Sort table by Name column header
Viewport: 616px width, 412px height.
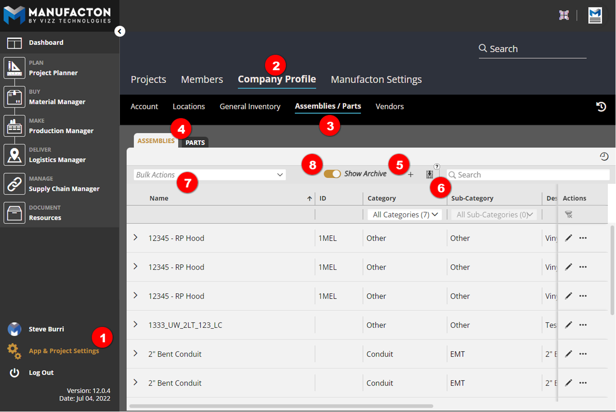click(159, 198)
